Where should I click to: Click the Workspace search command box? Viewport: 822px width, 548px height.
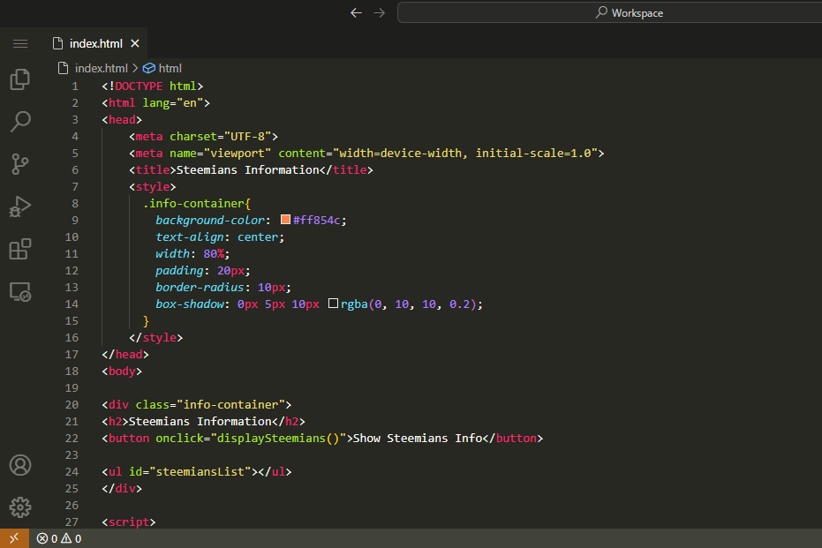[609, 12]
